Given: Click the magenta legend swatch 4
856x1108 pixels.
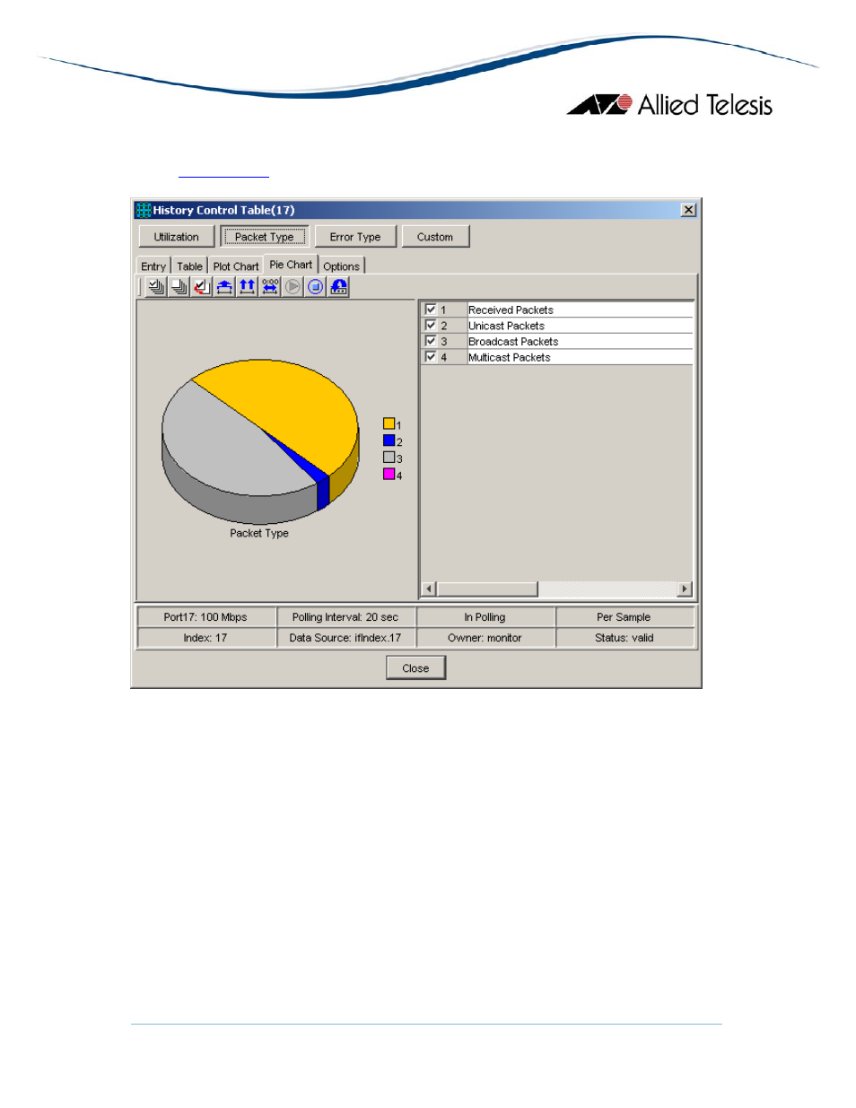Looking at the screenshot, I should click(x=389, y=474).
